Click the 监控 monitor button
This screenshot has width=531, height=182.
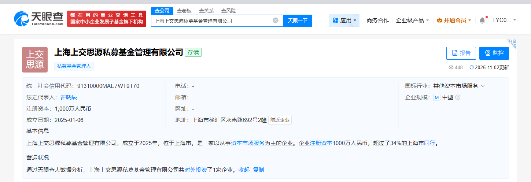[x=494, y=53]
